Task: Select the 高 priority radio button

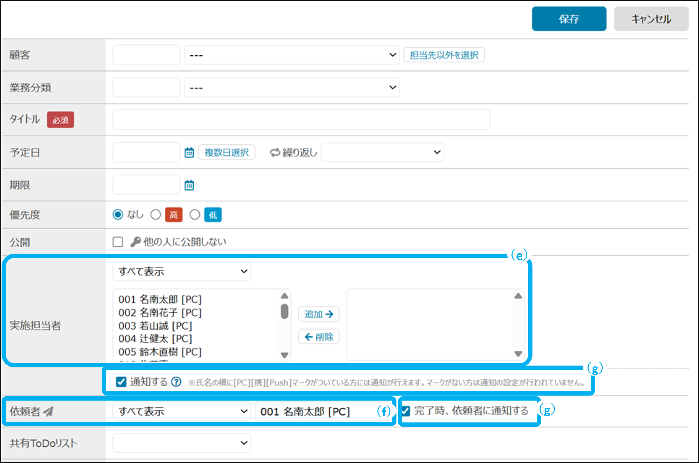Action: [x=155, y=215]
